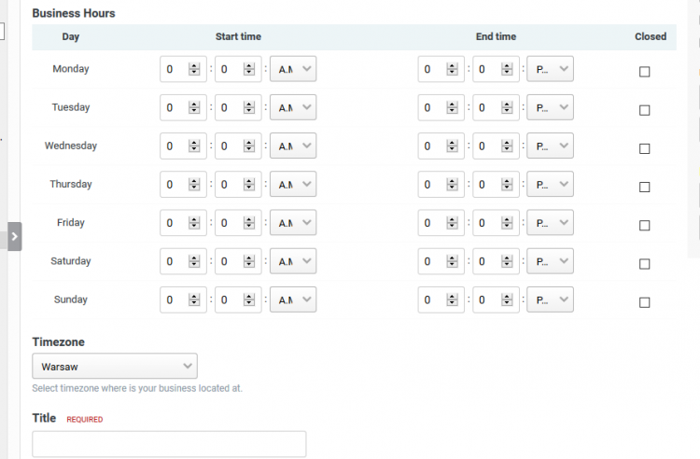
Task: Click the Title text input field
Action: [x=169, y=444]
